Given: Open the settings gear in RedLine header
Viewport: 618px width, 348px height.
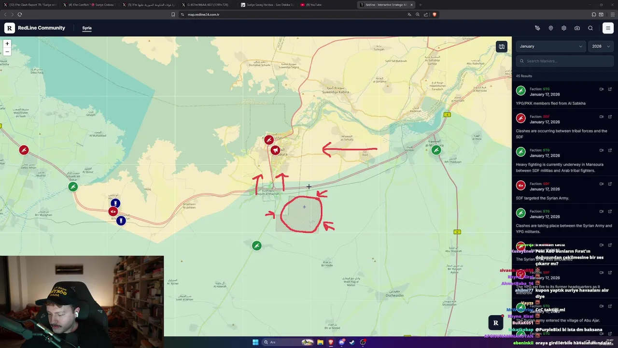Looking at the screenshot, I should pyautogui.click(x=564, y=28).
